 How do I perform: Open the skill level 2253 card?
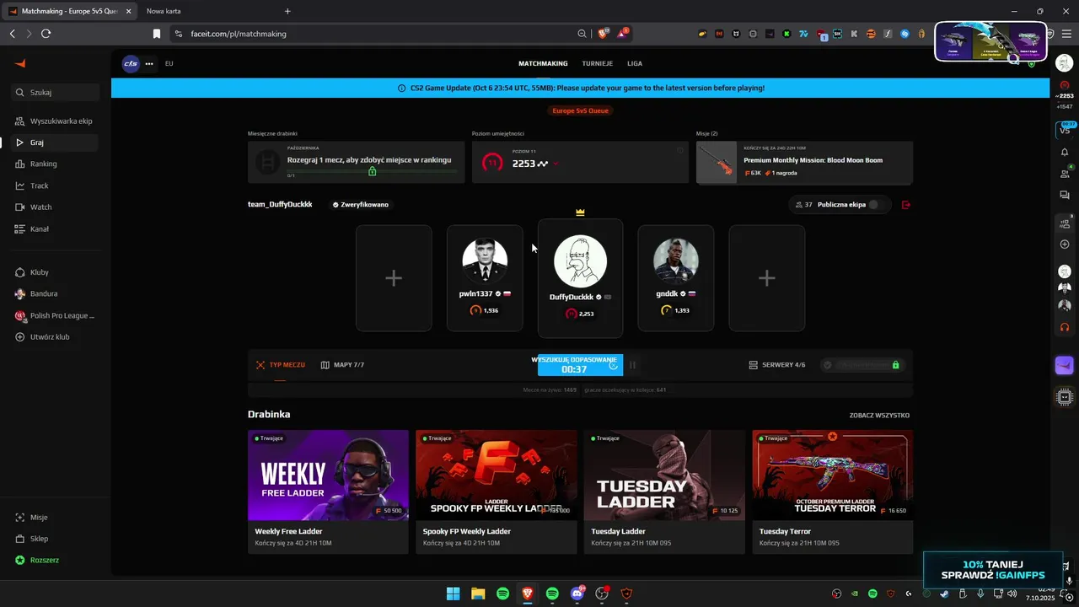coord(580,163)
